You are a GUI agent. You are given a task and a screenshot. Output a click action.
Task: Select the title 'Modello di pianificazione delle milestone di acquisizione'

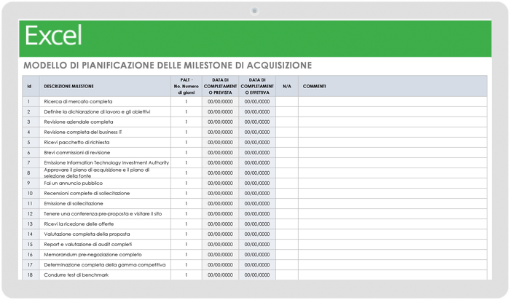pyautogui.click(x=168, y=66)
